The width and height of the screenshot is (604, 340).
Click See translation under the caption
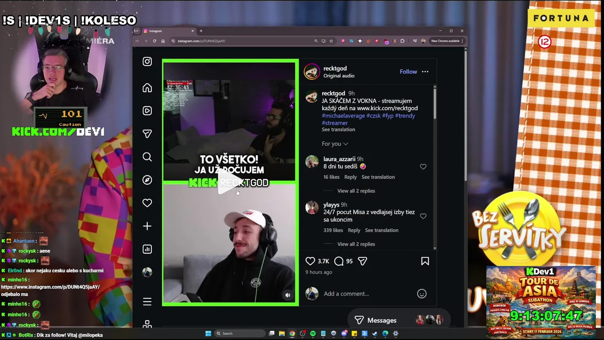(x=338, y=129)
